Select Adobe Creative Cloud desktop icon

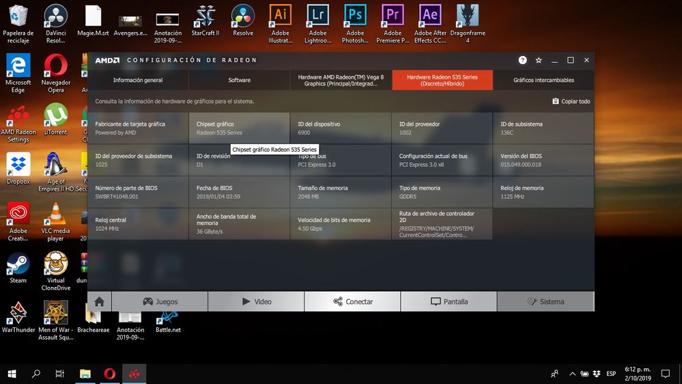tap(18, 222)
